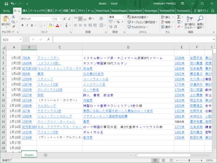Click the Paste clipboard icon

tap(6, 19)
